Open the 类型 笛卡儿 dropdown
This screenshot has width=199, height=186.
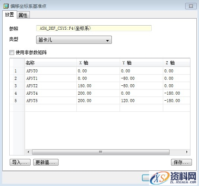pyautogui.click(x=74, y=40)
